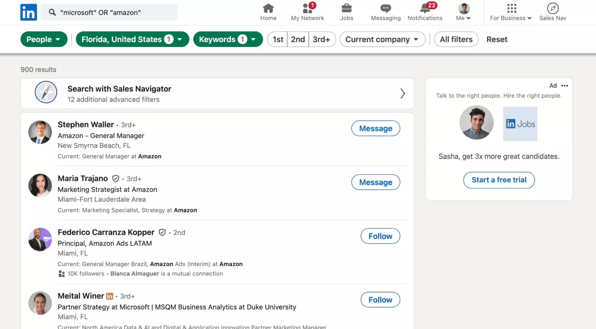Open Maria Trajano's profile photo

(x=40, y=186)
